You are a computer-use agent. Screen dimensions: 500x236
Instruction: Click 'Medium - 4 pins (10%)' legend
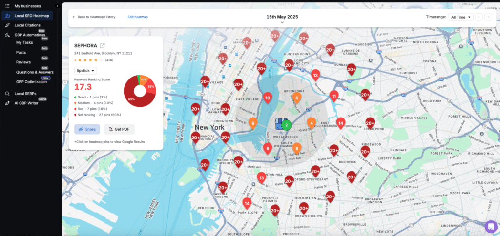click(x=94, y=103)
